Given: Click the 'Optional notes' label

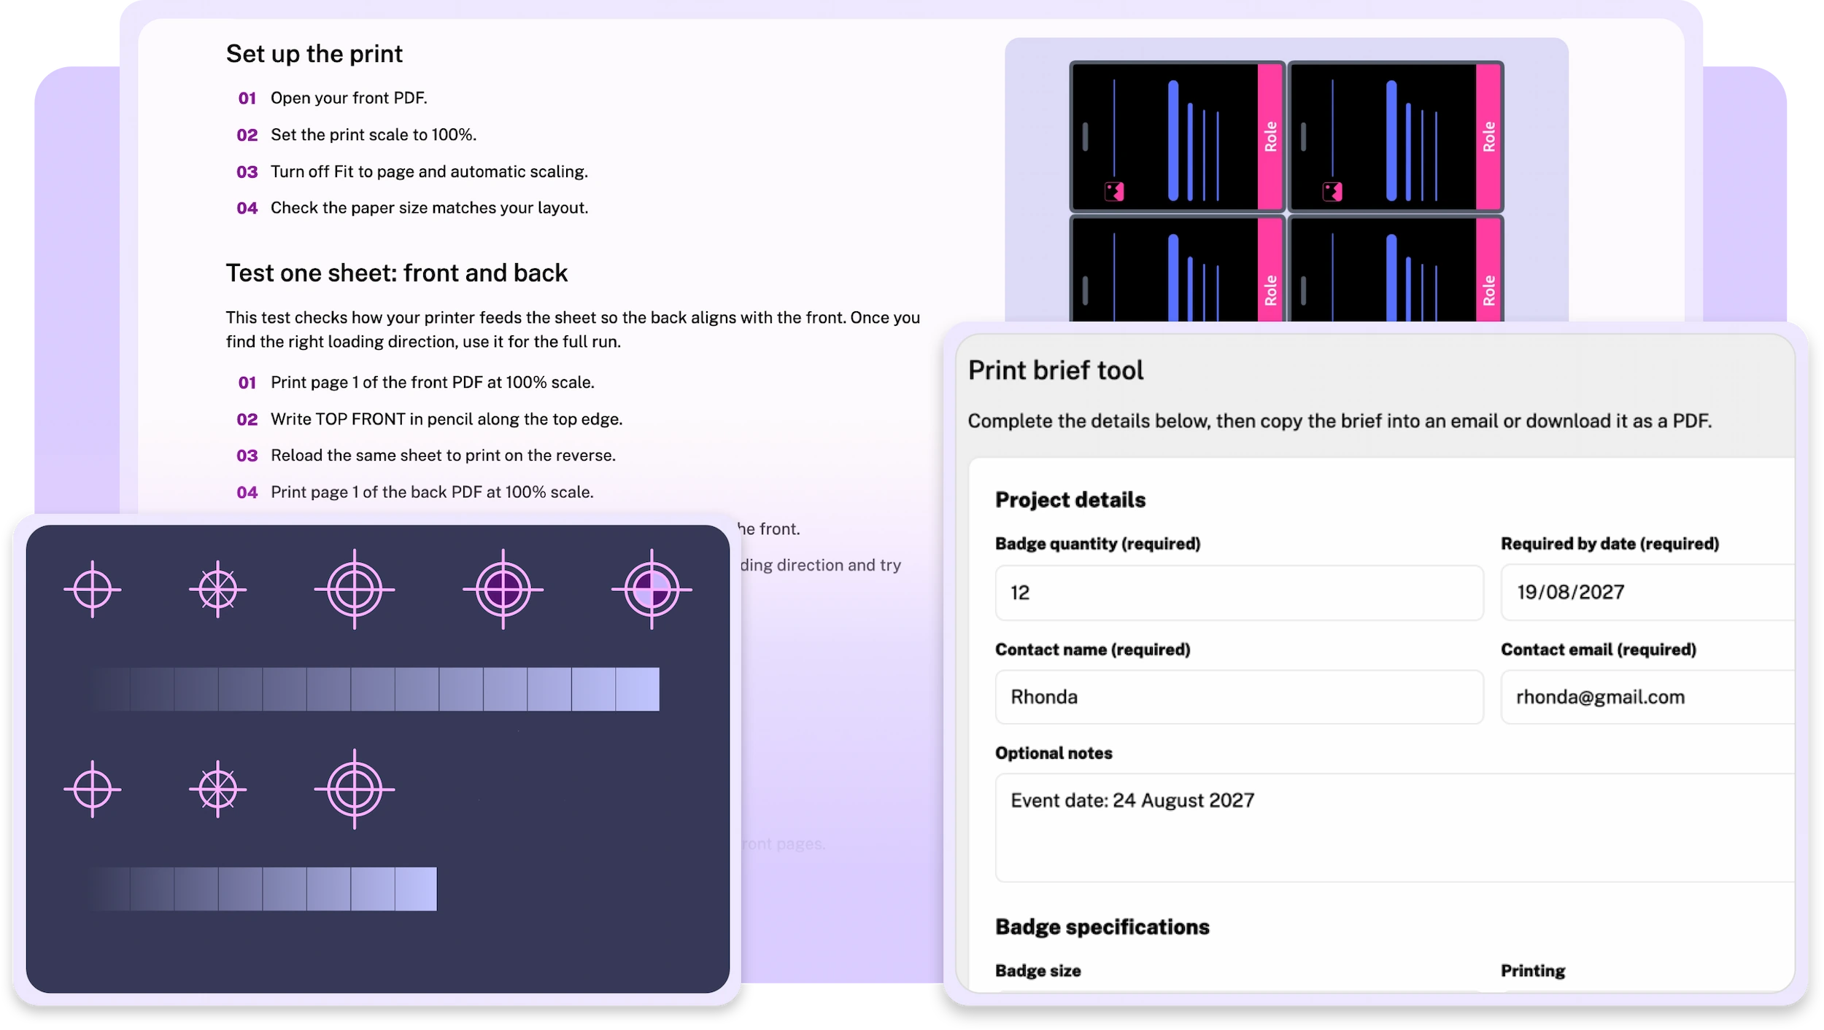Looking at the screenshot, I should [1054, 753].
